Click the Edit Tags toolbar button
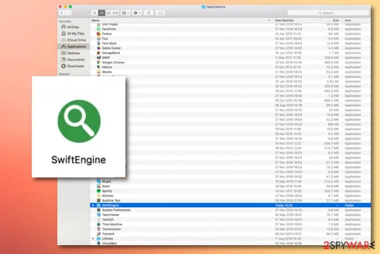 [x=160, y=13]
